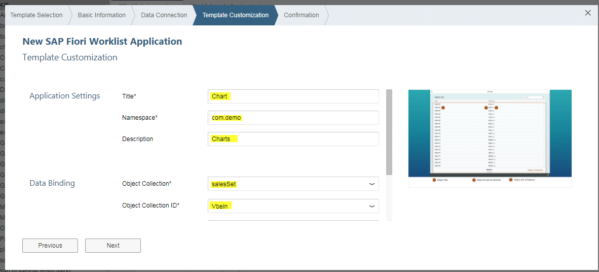Click into the Namespace text field
The width and height of the screenshot is (599, 272).
[x=293, y=118]
